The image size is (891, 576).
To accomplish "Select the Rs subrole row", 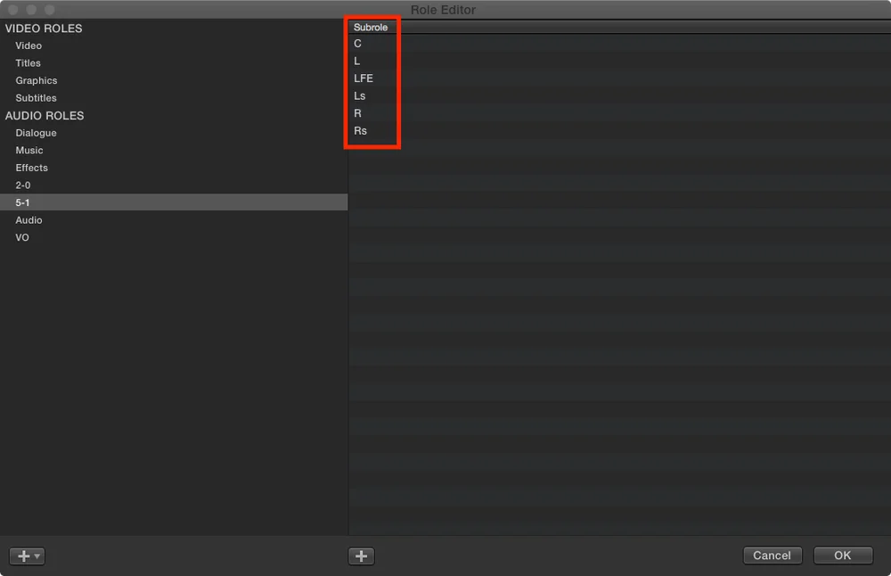I will coord(619,130).
